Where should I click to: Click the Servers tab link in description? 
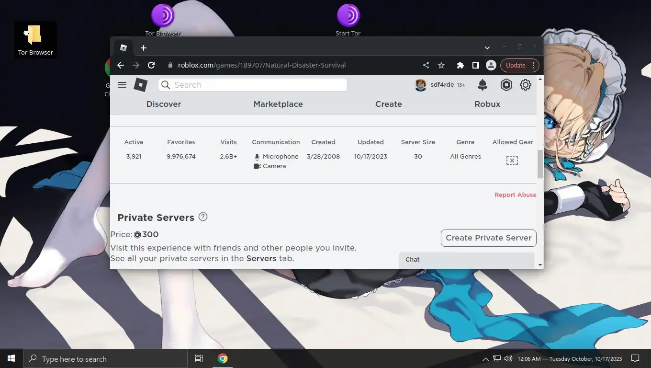261,258
